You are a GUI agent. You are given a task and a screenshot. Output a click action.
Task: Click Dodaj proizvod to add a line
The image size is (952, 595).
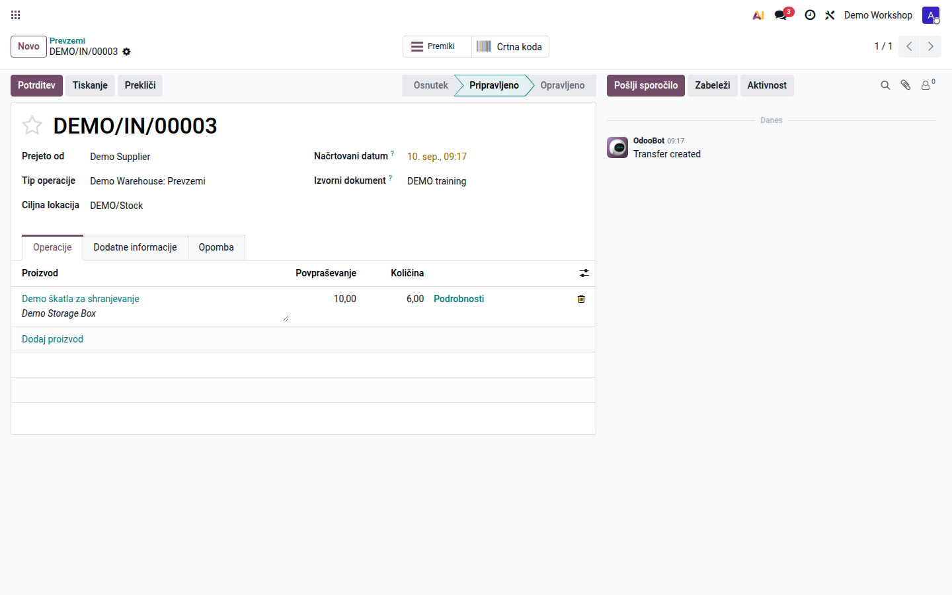[52, 339]
